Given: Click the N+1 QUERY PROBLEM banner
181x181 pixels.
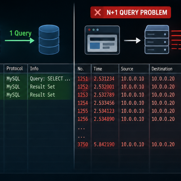Looking at the screenshot, I should [x=131, y=12].
